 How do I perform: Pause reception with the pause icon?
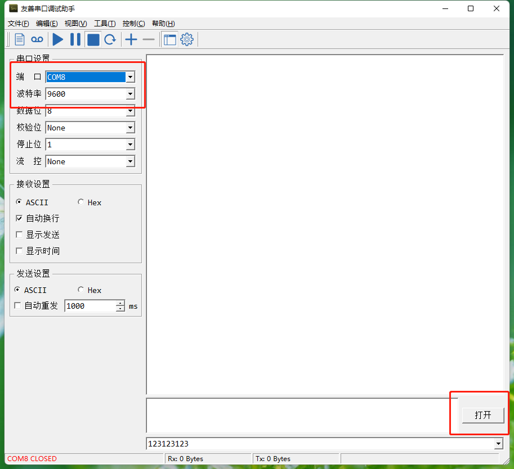click(75, 39)
